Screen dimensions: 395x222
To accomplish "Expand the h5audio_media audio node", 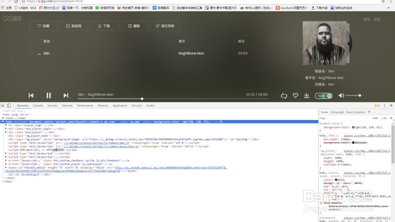I will (6, 168).
